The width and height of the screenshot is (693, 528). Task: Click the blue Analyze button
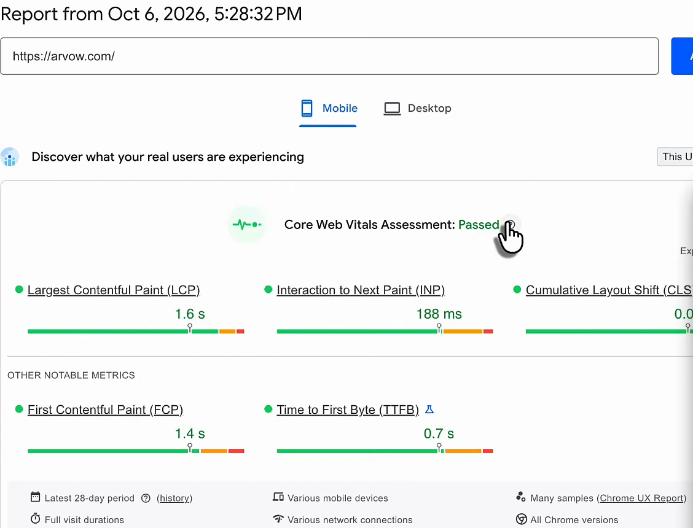(x=682, y=56)
